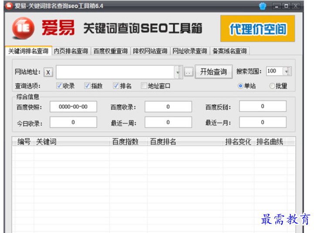Select the 单站 radio button
This screenshot has height=233, width=314.
[240, 86]
